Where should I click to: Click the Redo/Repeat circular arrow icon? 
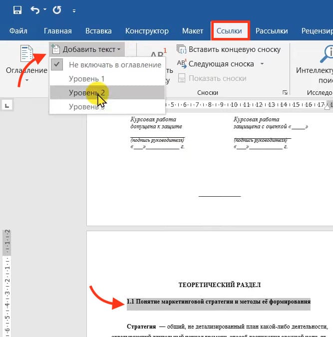point(57,10)
